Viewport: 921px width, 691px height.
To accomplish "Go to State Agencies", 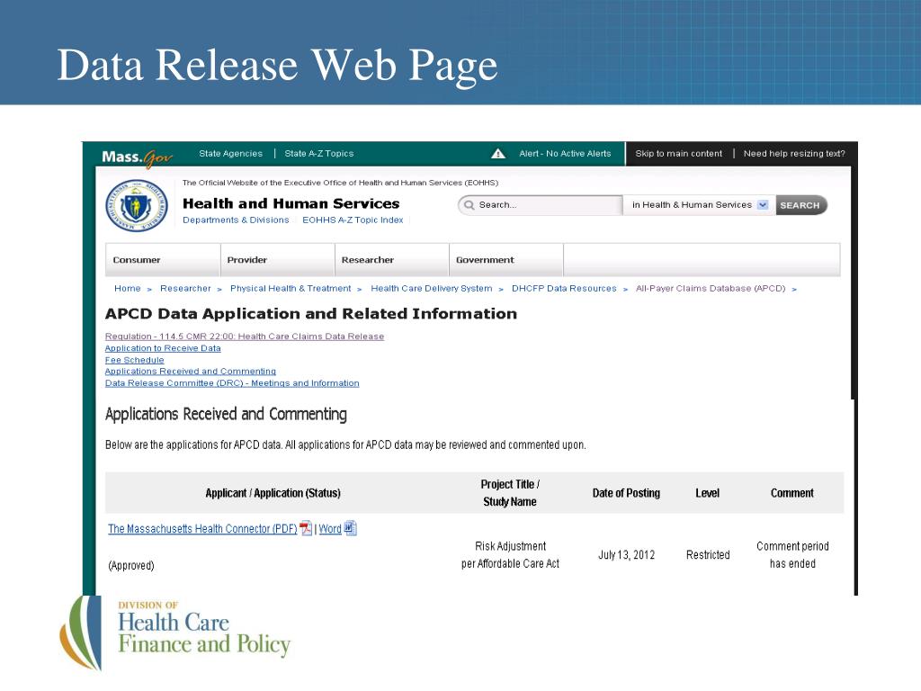I will (230, 153).
